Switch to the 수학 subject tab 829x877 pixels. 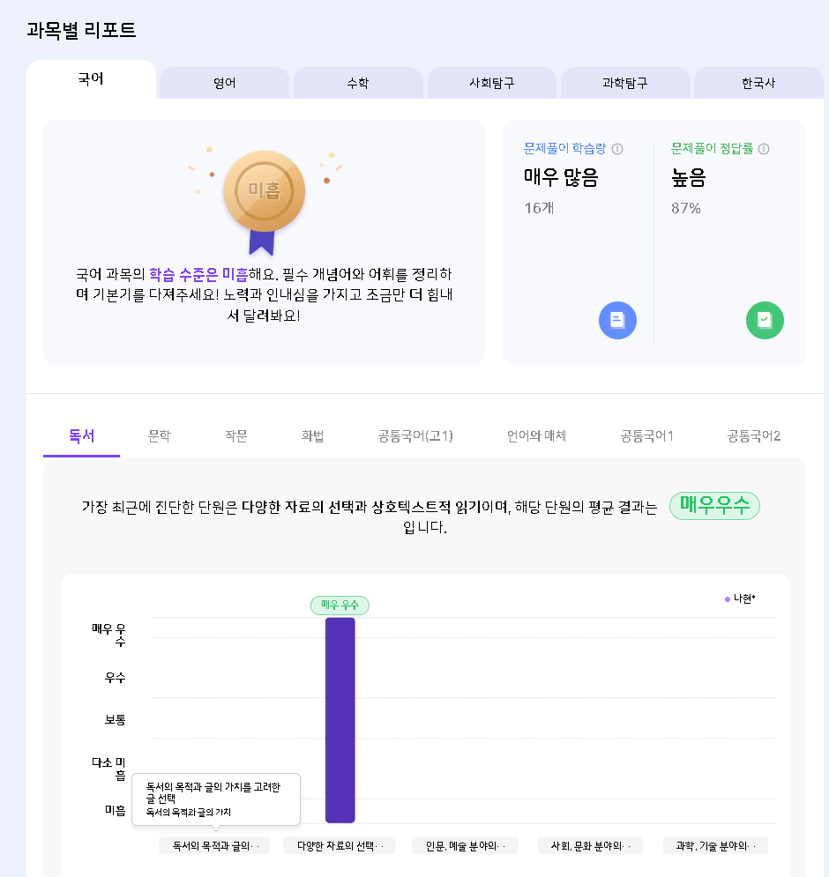coord(358,84)
